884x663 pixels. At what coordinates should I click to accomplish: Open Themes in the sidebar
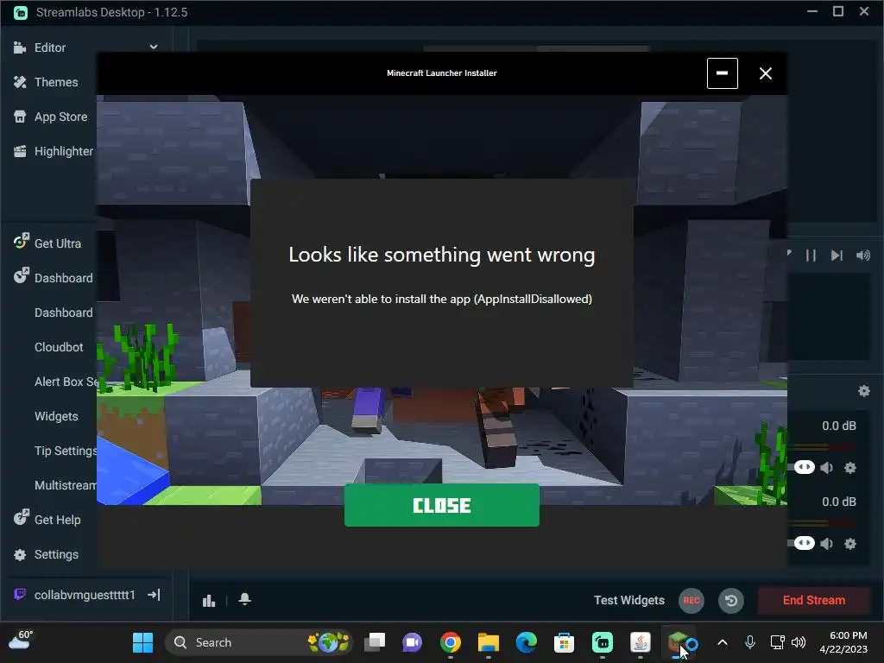[56, 82]
